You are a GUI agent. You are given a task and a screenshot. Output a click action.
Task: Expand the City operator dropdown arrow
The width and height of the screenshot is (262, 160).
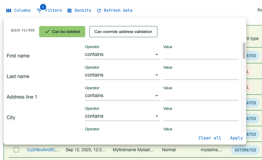click(157, 116)
